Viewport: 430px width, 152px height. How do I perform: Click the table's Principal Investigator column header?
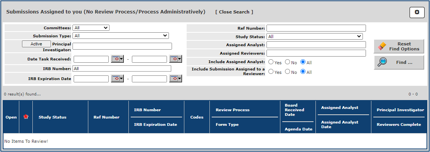pyautogui.click(x=400, y=110)
